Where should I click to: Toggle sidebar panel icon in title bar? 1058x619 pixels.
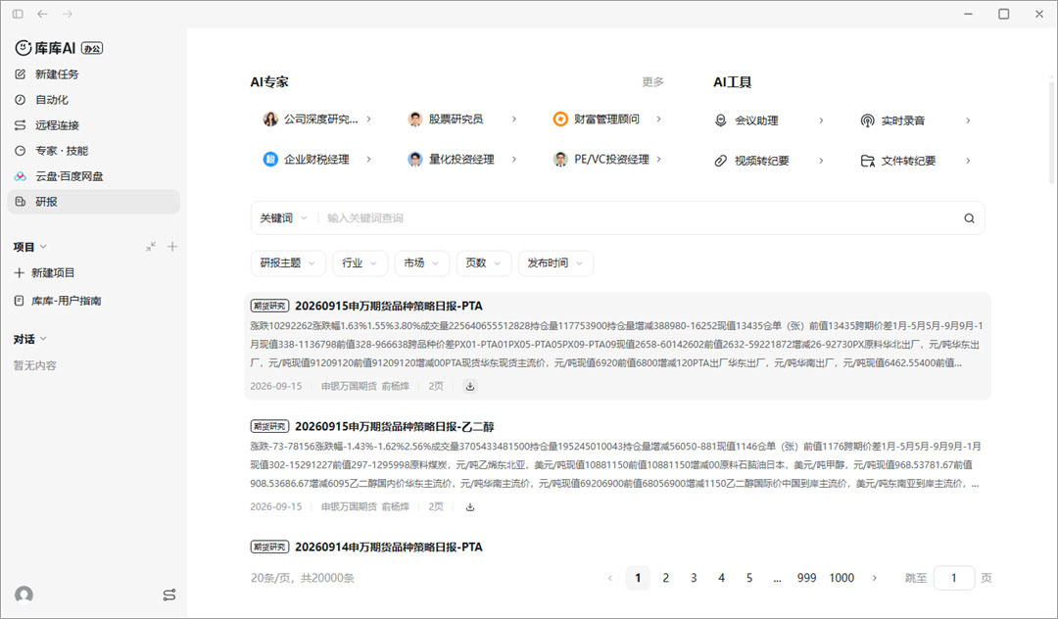coord(19,14)
